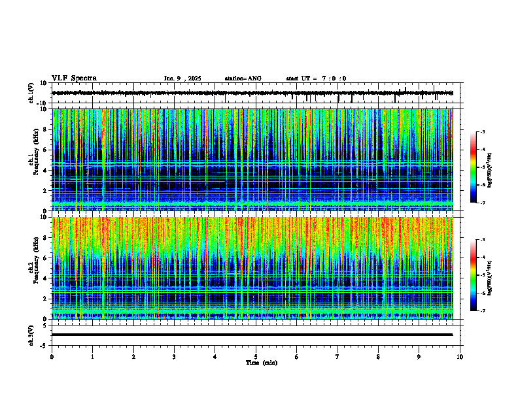Click the "4" tick on the Time axis

(x=215, y=357)
